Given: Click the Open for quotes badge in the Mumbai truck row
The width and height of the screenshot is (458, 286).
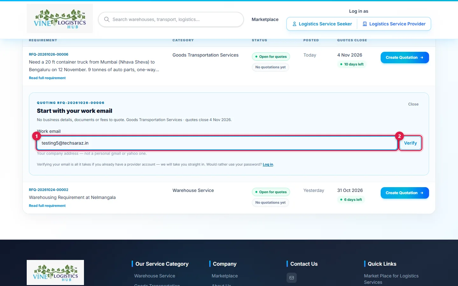Looking at the screenshot, I should pos(271,57).
